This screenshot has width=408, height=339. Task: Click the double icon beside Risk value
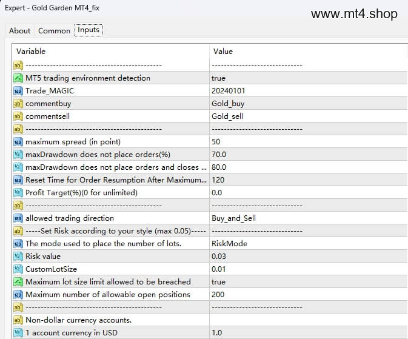click(x=18, y=257)
